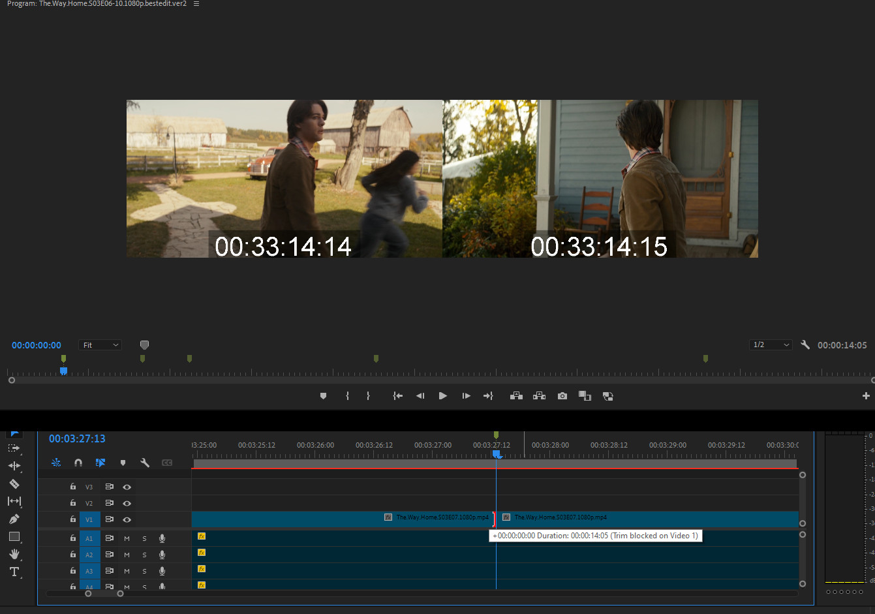Click the Lift button
The height and width of the screenshot is (614, 875).
click(x=516, y=396)
